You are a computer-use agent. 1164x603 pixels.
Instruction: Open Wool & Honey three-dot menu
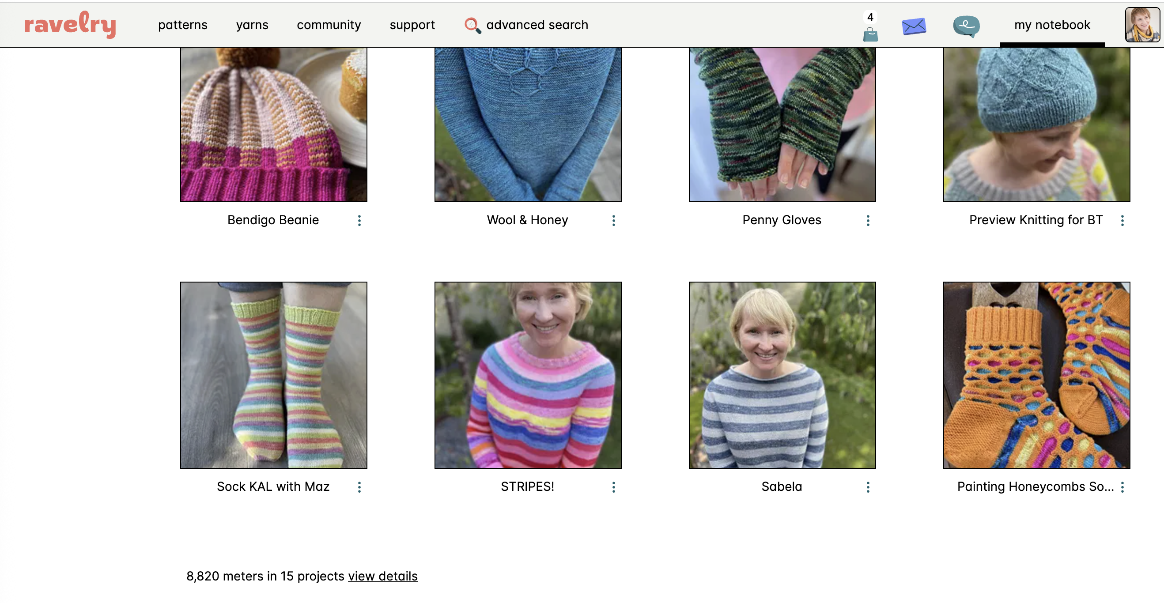pyautogui.click(x=613, y=220)
